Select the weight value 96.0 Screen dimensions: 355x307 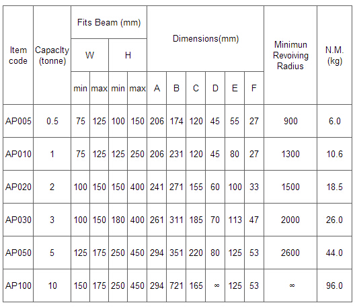(334, 286)
